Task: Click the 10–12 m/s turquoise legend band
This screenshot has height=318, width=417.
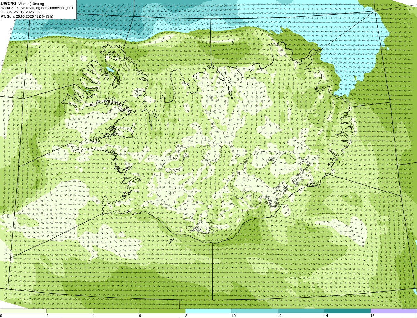Action: [x=255, y=311]
